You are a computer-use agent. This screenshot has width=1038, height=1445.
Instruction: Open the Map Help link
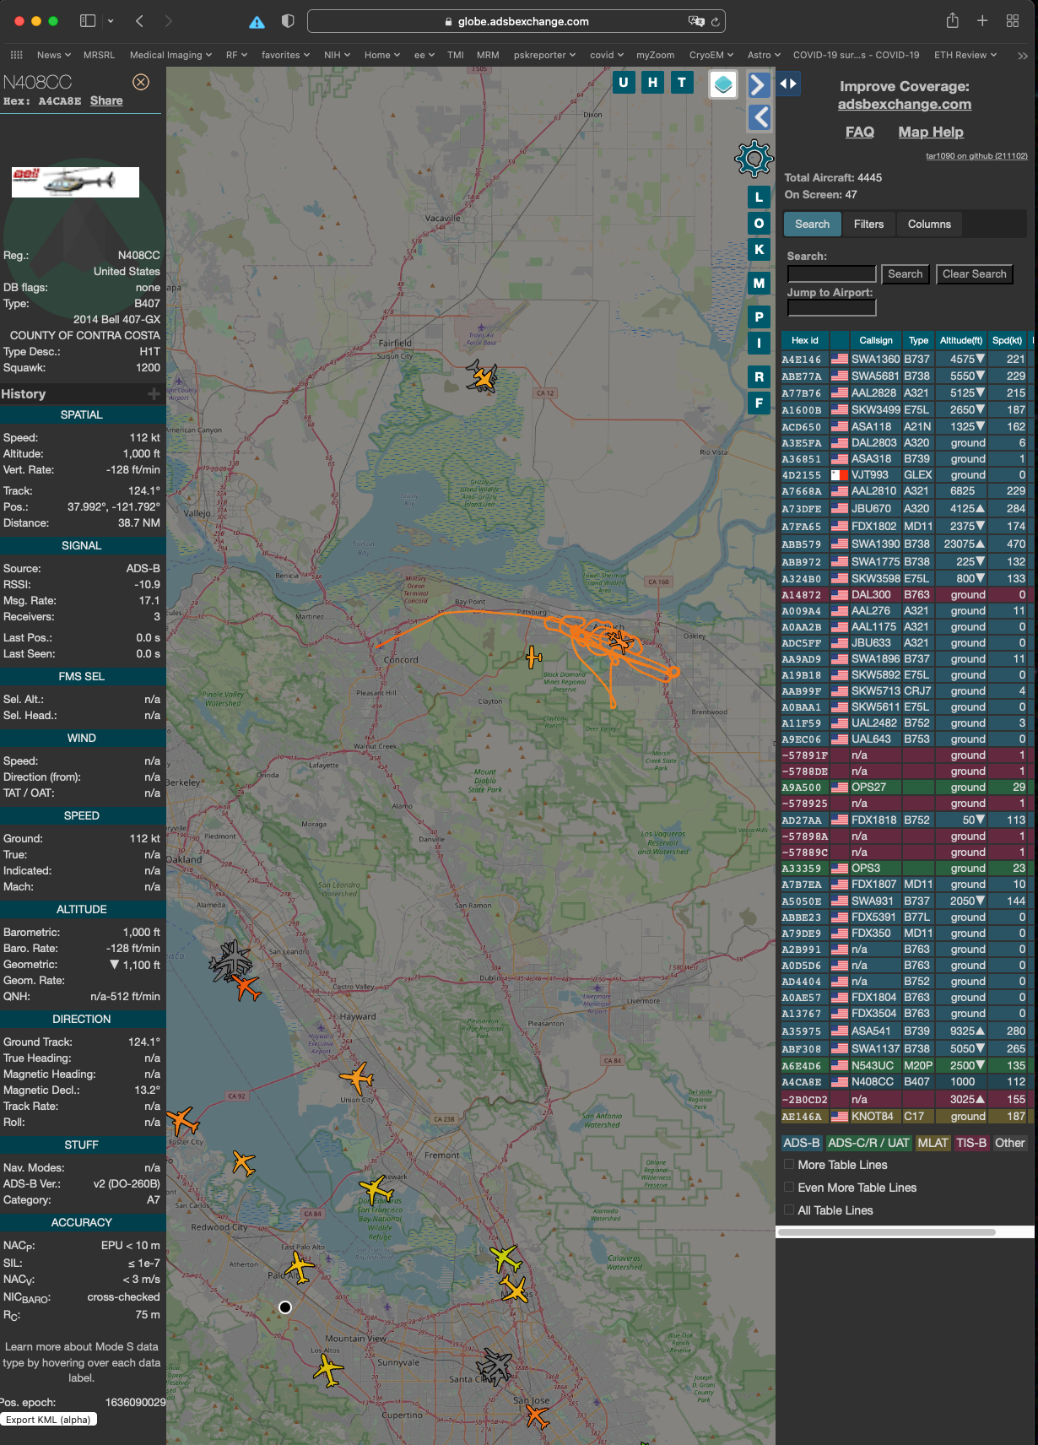point(930,132)
